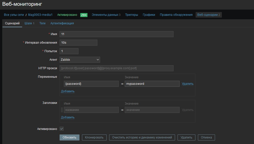Click Добавить under Переменные
Screen dimensions: 254x144
coord(68,91)
